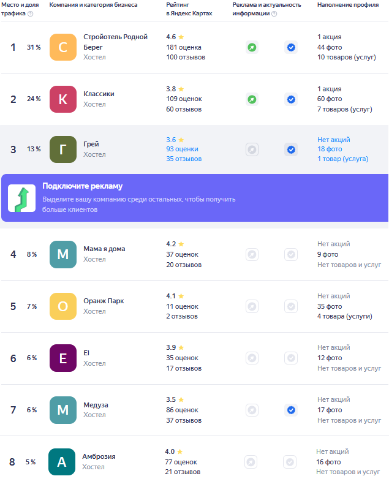Click the 24 % traffic share value

pyautogui.click(x=34, y=99)
